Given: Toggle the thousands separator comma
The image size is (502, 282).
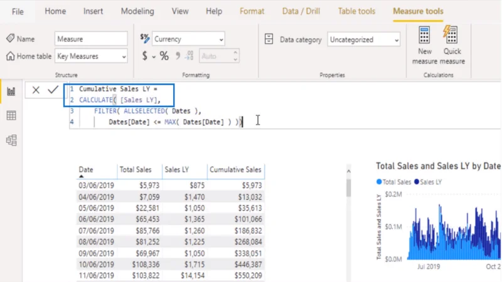Looking at the screenshot, I should tap(178, 56).
